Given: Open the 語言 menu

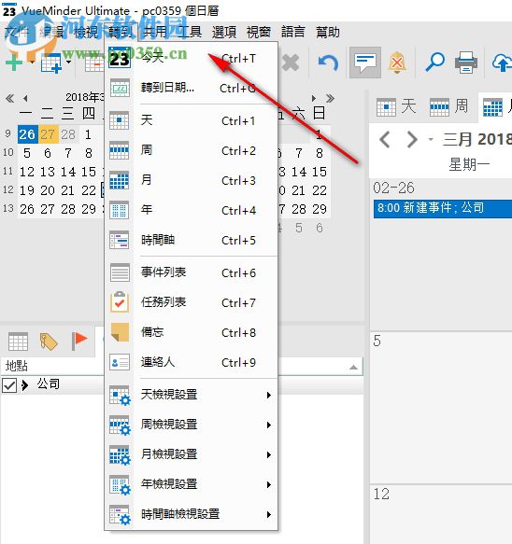Looking at the screenshot, I should click(292, 33).
